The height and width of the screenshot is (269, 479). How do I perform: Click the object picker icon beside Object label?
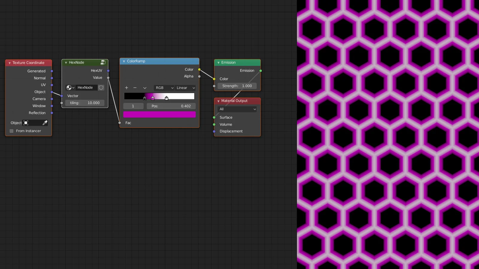click(25, 123)
